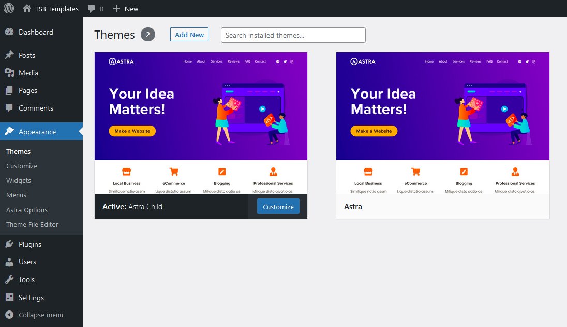This screenshot has height=327, width=567.
Task: Open Menus submenu item
Action: 16,195
